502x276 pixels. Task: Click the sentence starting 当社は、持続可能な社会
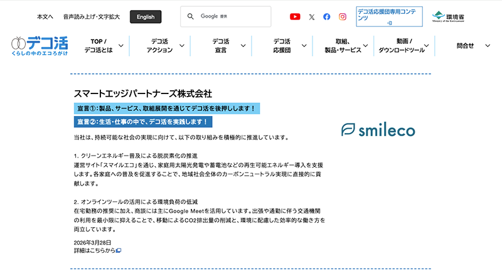point(182,137)
